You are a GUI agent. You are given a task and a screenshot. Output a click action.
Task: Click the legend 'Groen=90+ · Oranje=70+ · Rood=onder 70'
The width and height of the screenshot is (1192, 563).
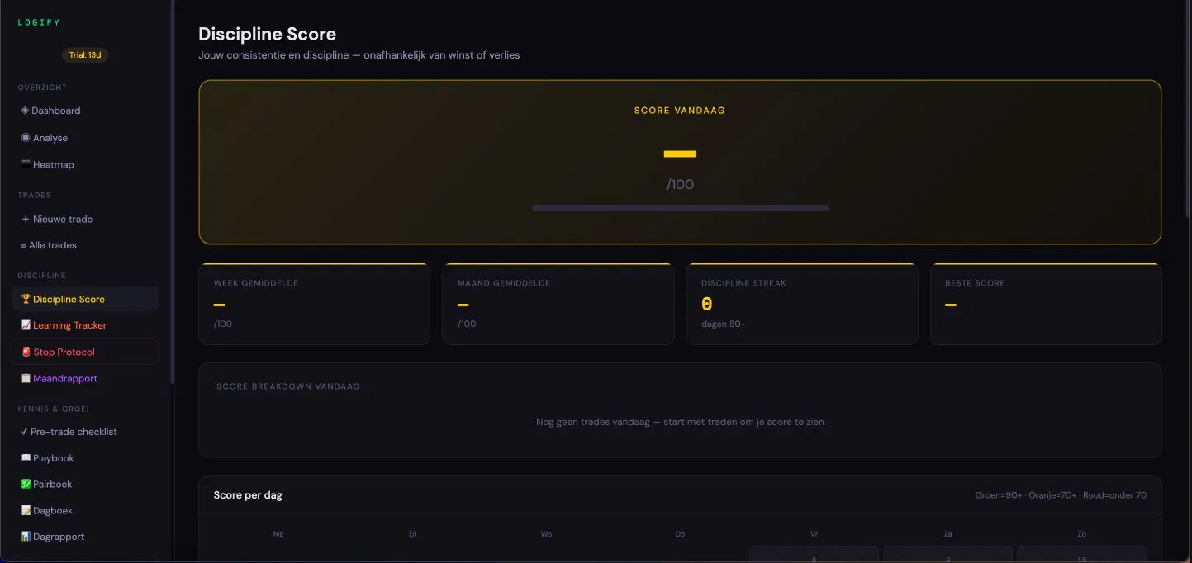tap(1061, 495)
